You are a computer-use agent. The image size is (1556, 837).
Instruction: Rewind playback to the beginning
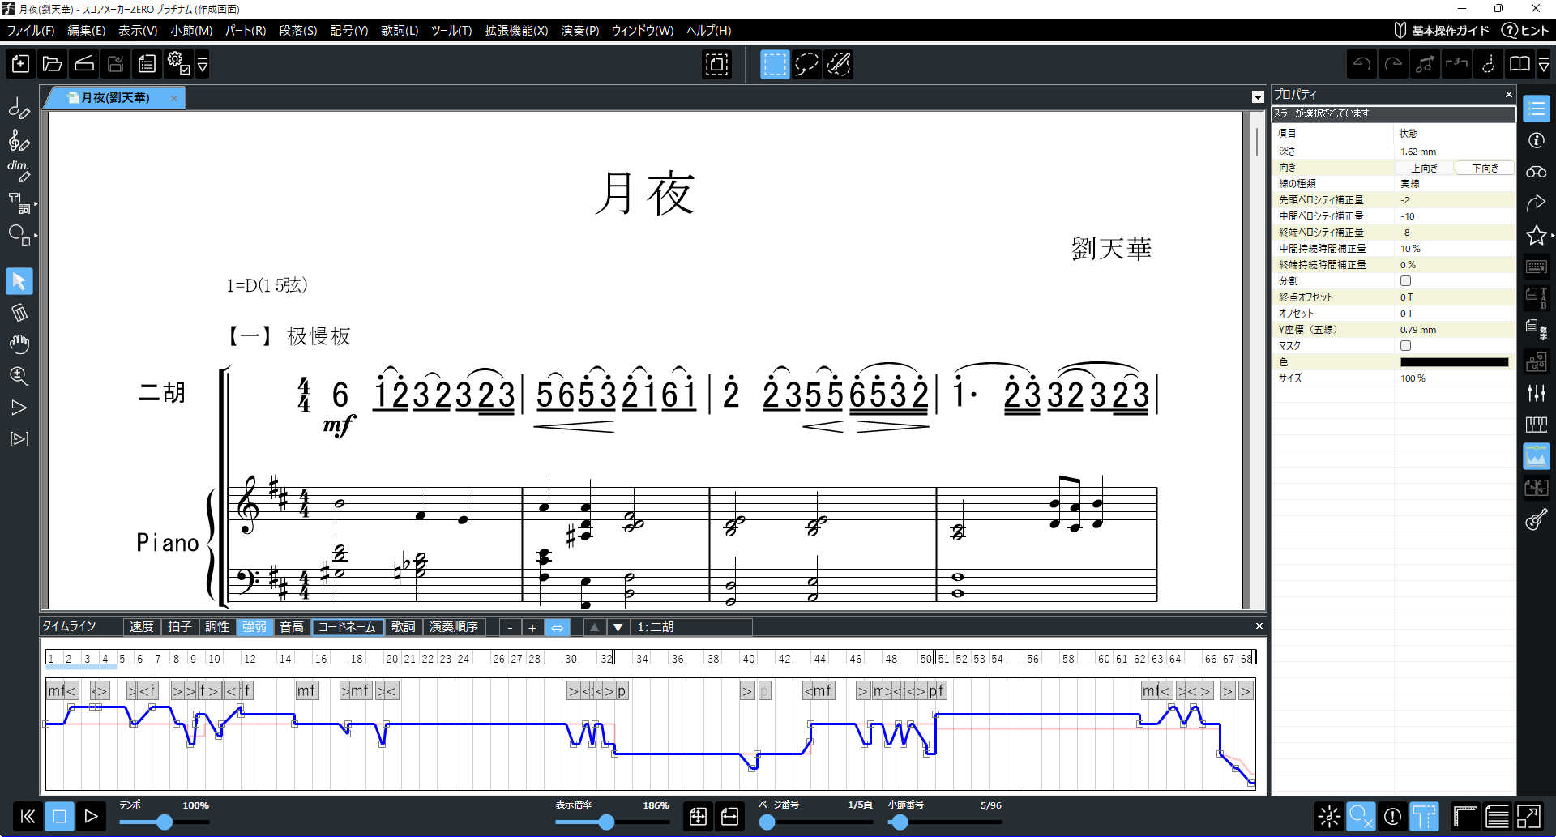coord(28,816)
